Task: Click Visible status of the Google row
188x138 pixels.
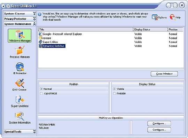Action: [x=138, y=34]
